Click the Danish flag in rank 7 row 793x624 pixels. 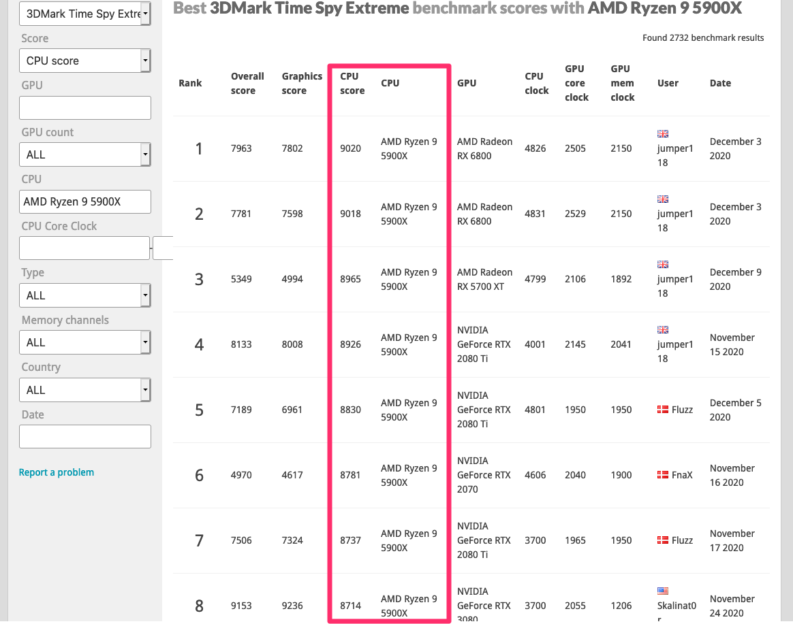(x=662, y=540)
